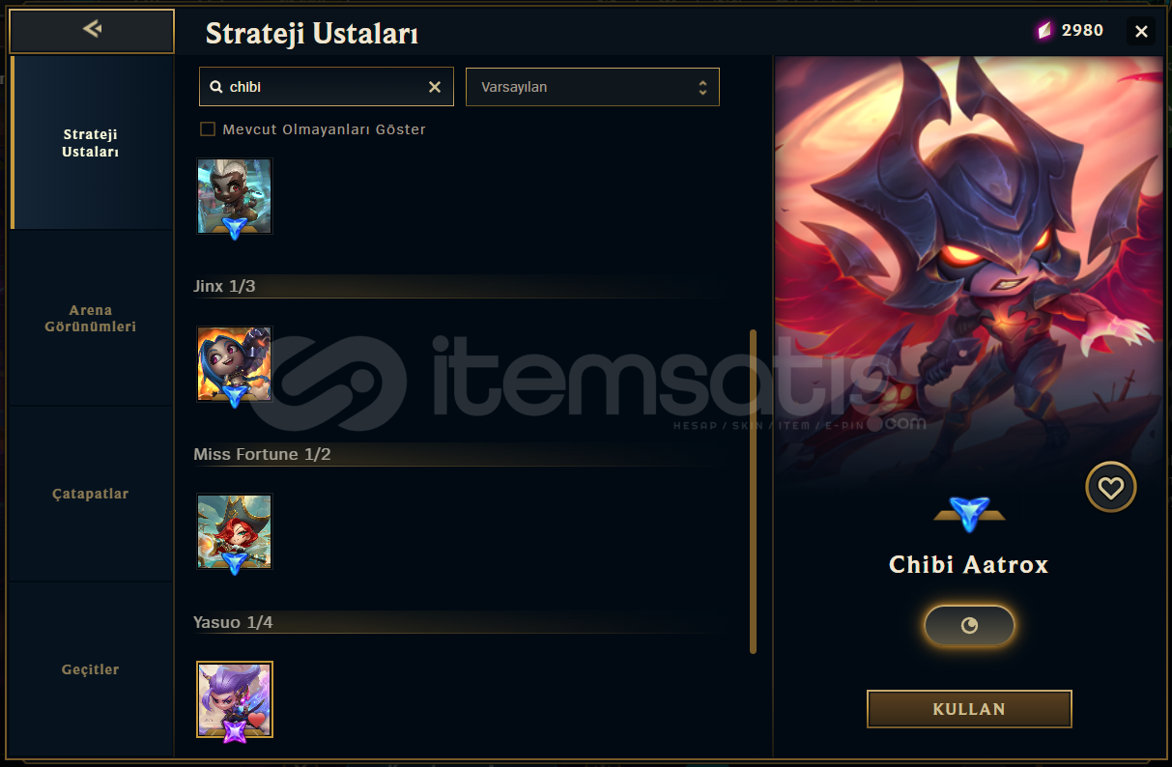1172x767 pixels.
Task: Click the clock preview button under Chibi Aatrox
Action: click(969, 625)
